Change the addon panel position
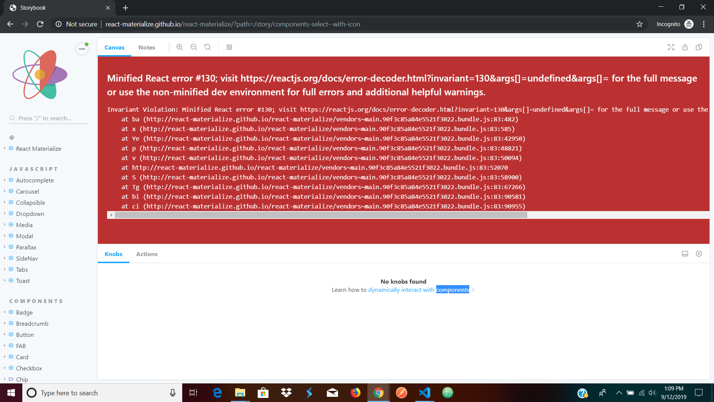This screenshot has width=714, height=402. (x=685, y=253)
